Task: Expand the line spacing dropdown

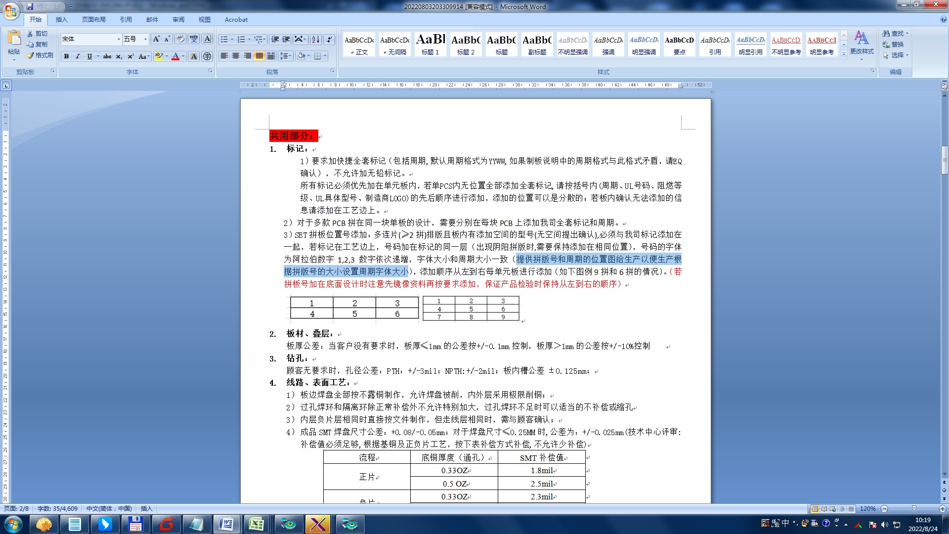Action: (x=290, y=56)
